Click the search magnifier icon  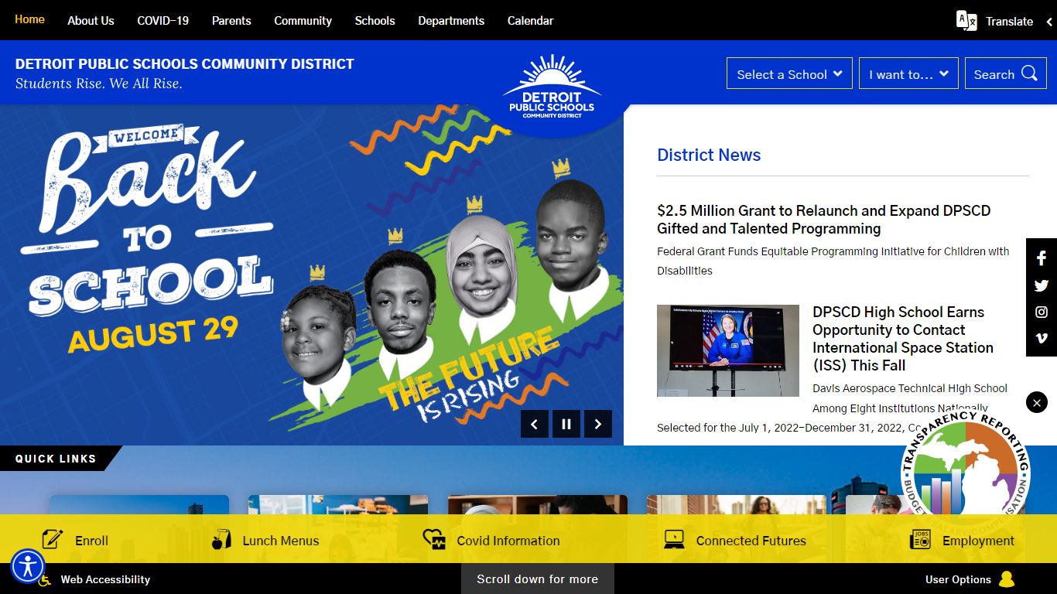[x=1029, y=73]
